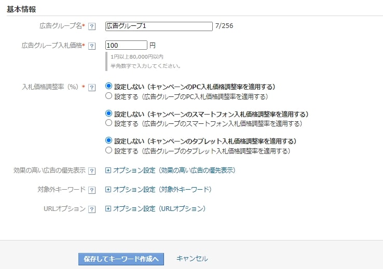
Task: Select 設定しない for スマートフォン入札価格調整率
Action: tap(108, 114)
